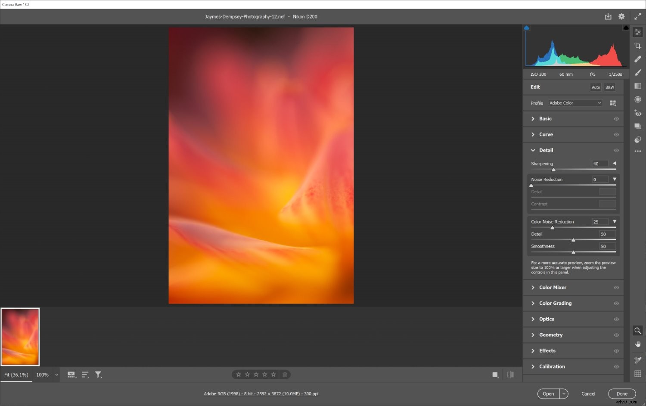
Task: Open the filmstrip sort order menu
Action: click(85, 375)
